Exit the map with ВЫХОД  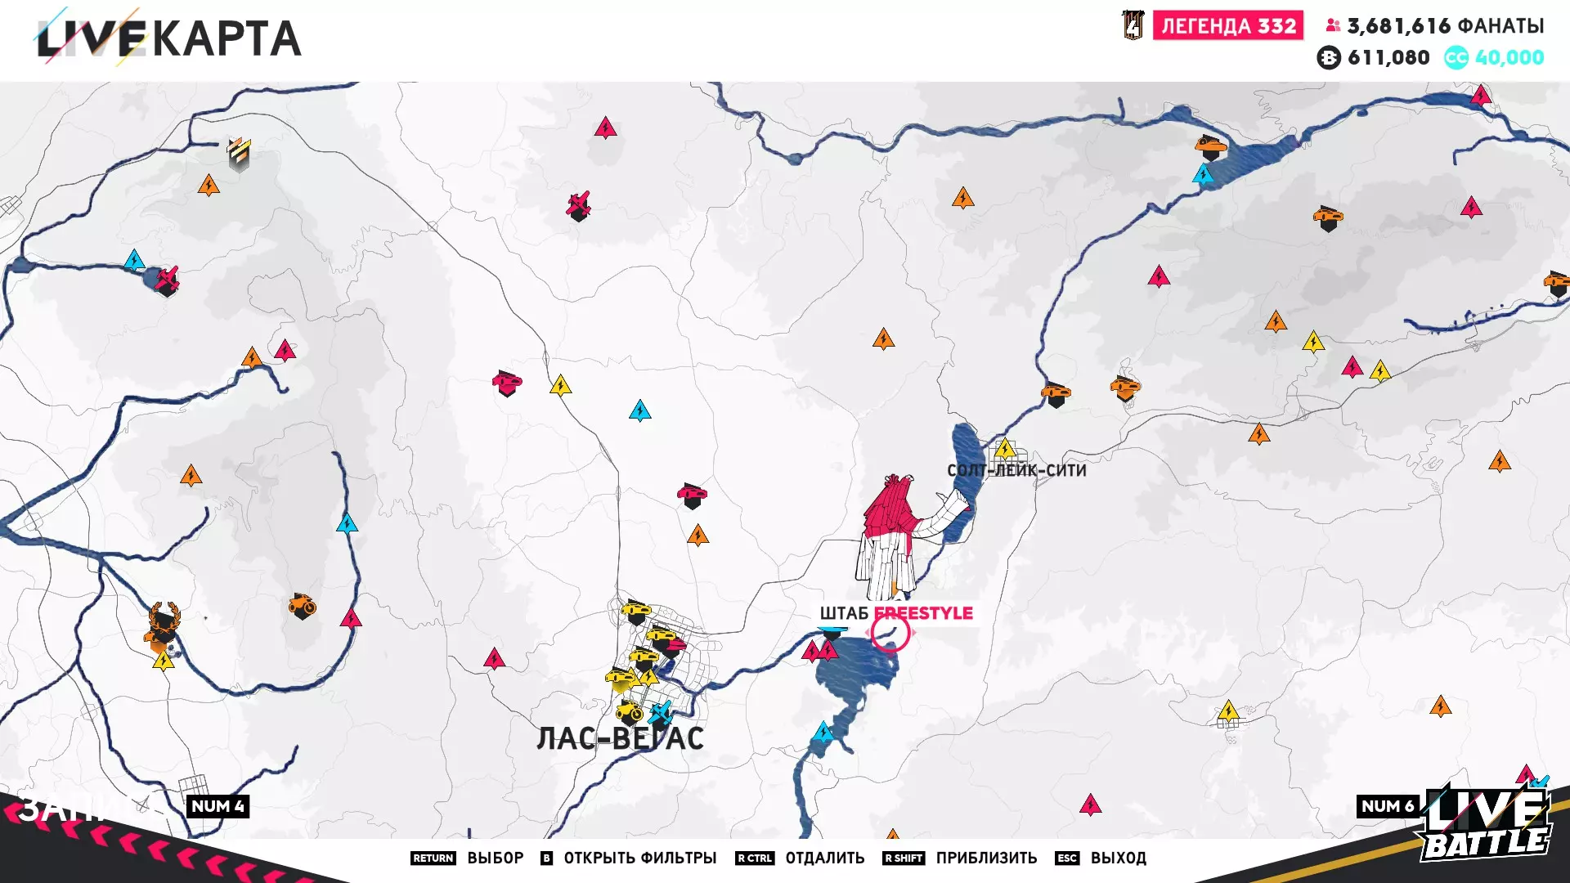click(x=1118, y=858)
